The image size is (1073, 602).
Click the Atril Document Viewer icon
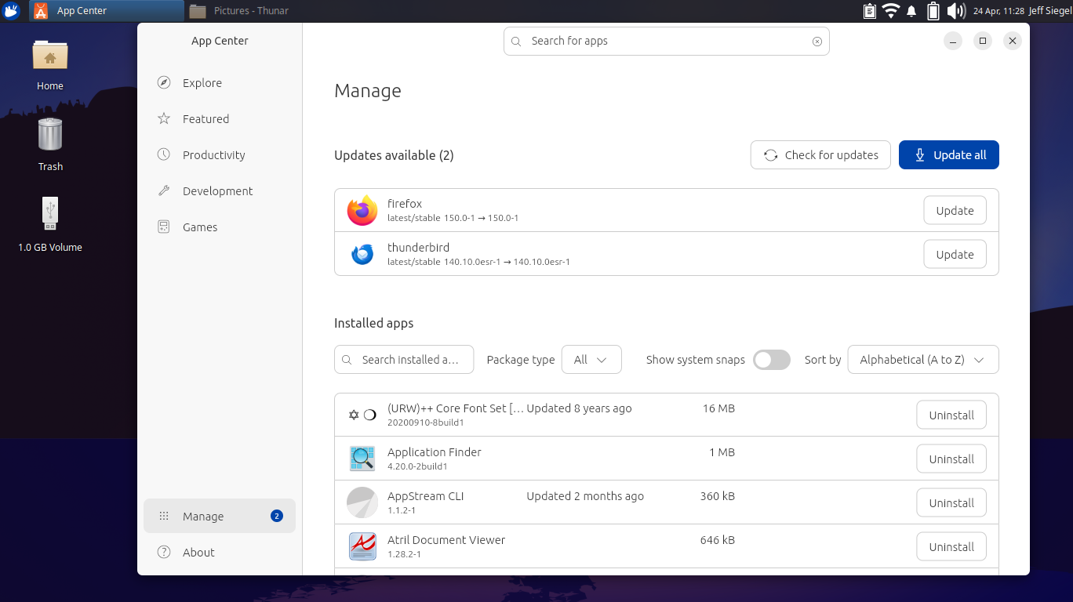362,546
